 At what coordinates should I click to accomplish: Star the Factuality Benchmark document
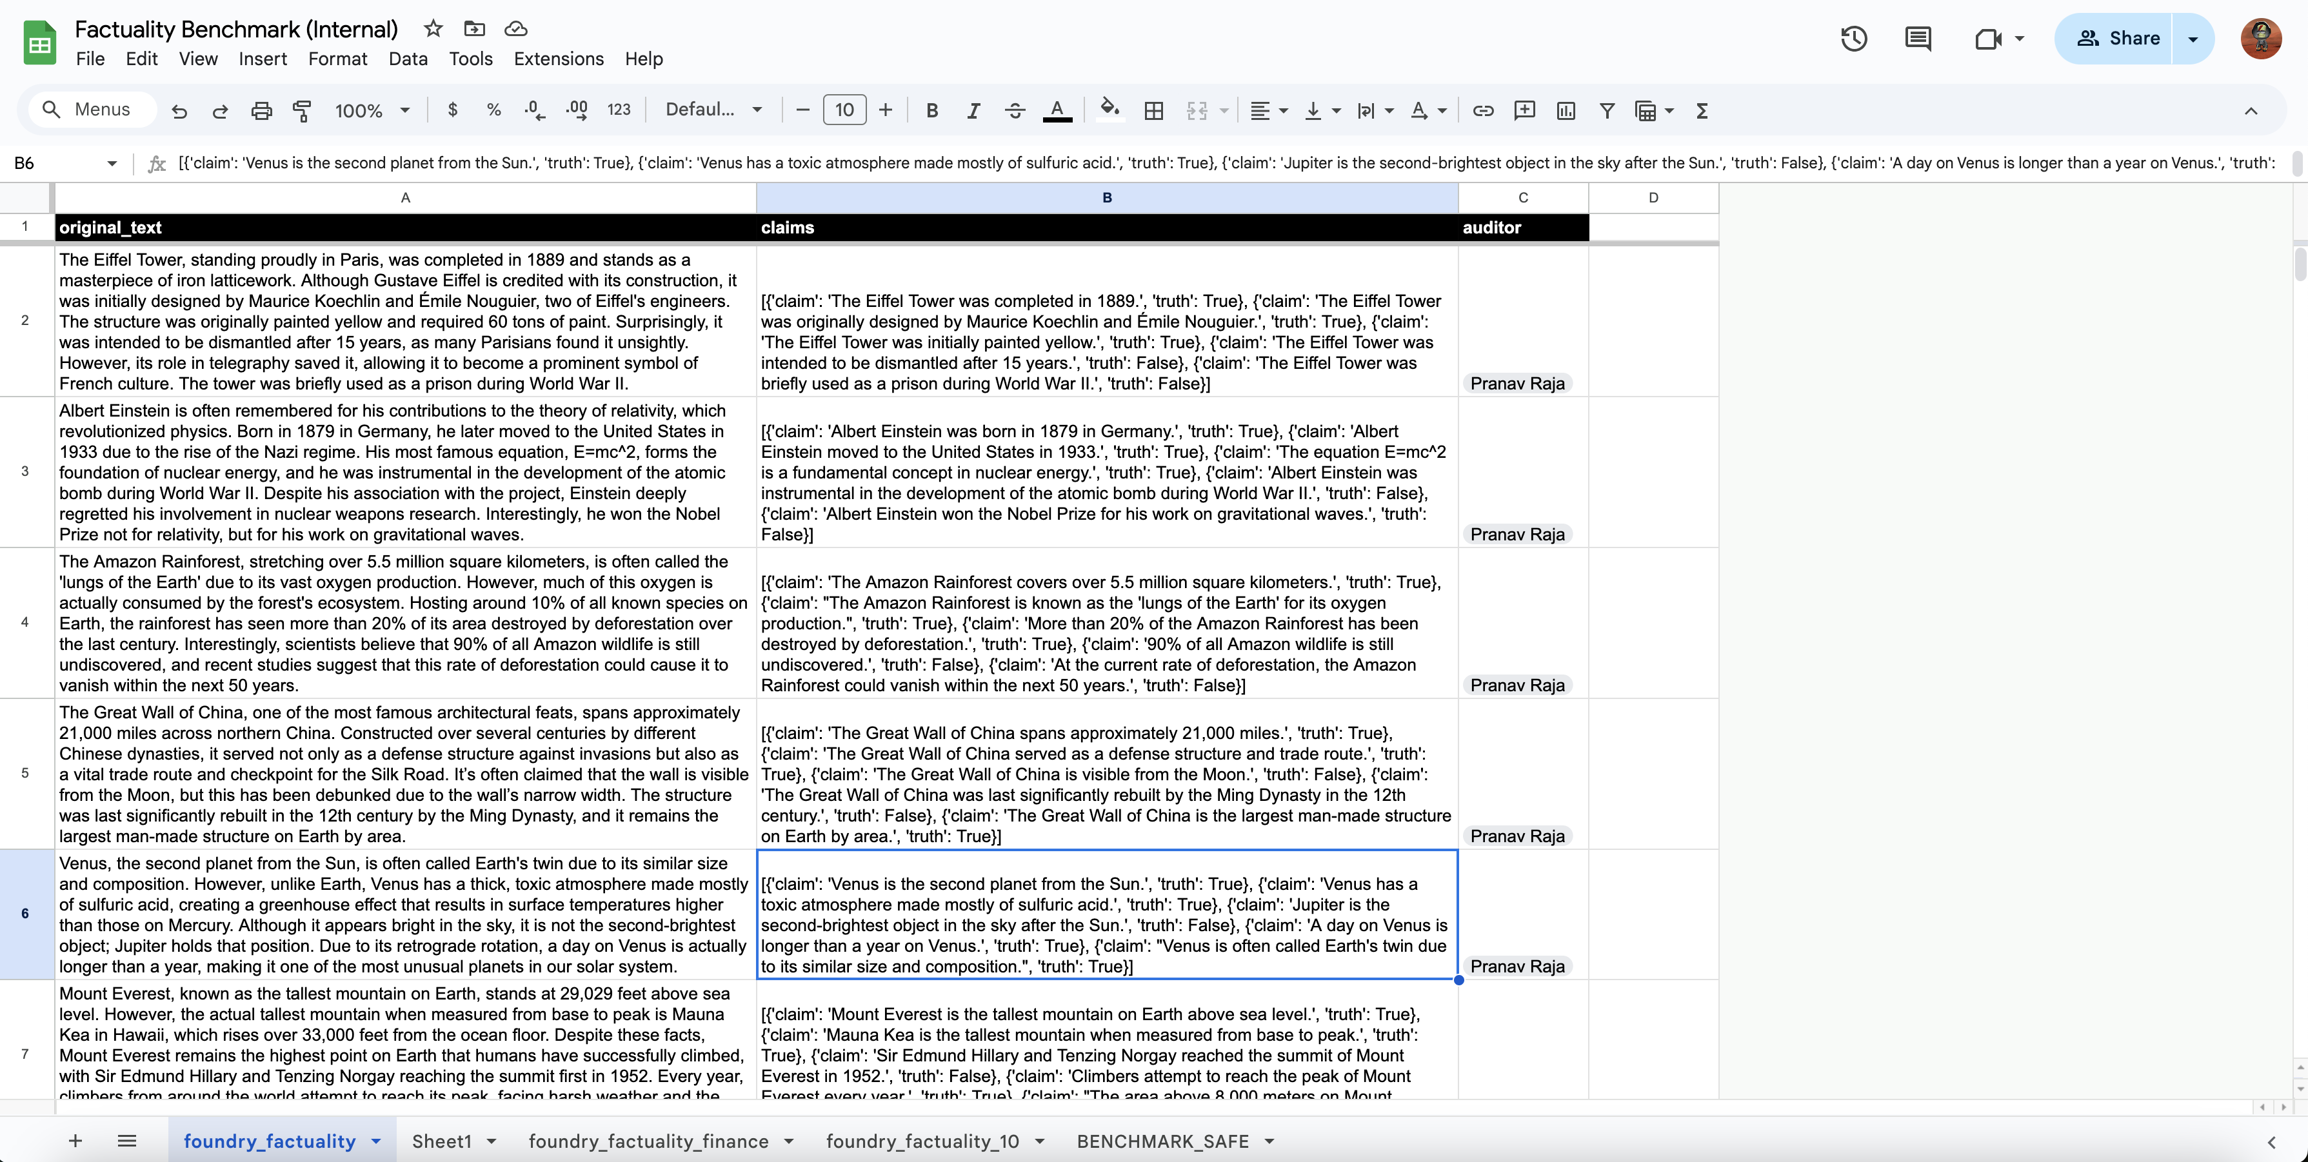tap(433, 28)
